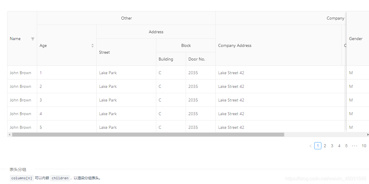Viewport: 369px width, 184px height.
Task: Sort Age descending via the caret-down icon
Action: click(x=93, y=47)
